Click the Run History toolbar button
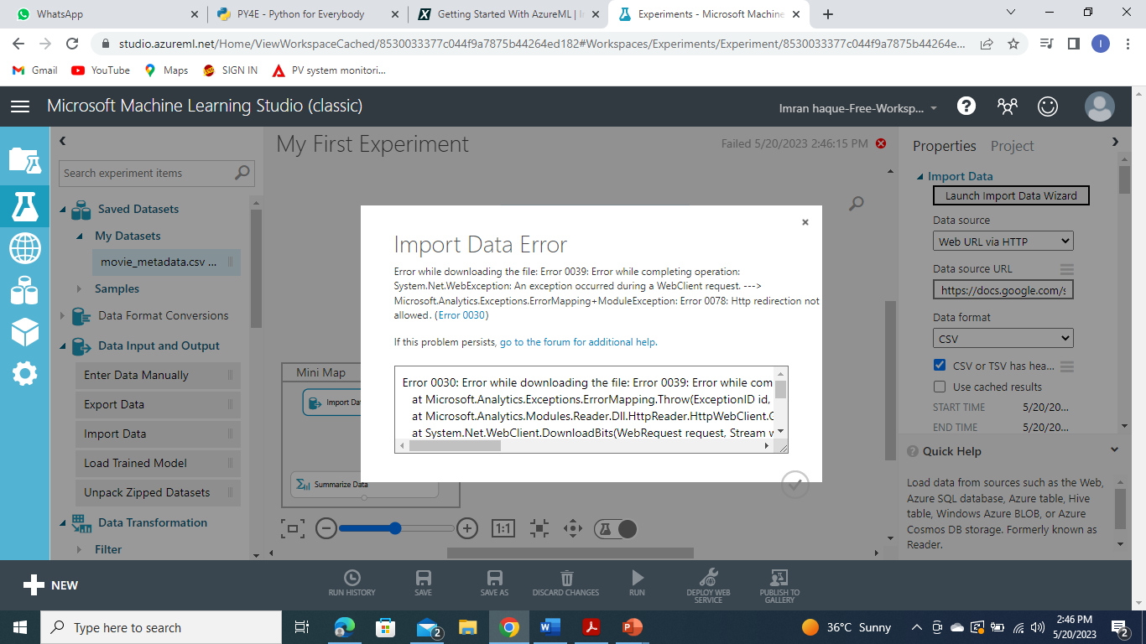1146x644 pixels. [352, 583]
